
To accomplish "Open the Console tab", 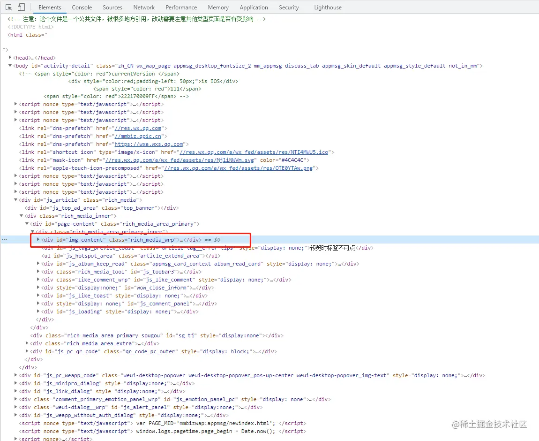I will [82, 7].
